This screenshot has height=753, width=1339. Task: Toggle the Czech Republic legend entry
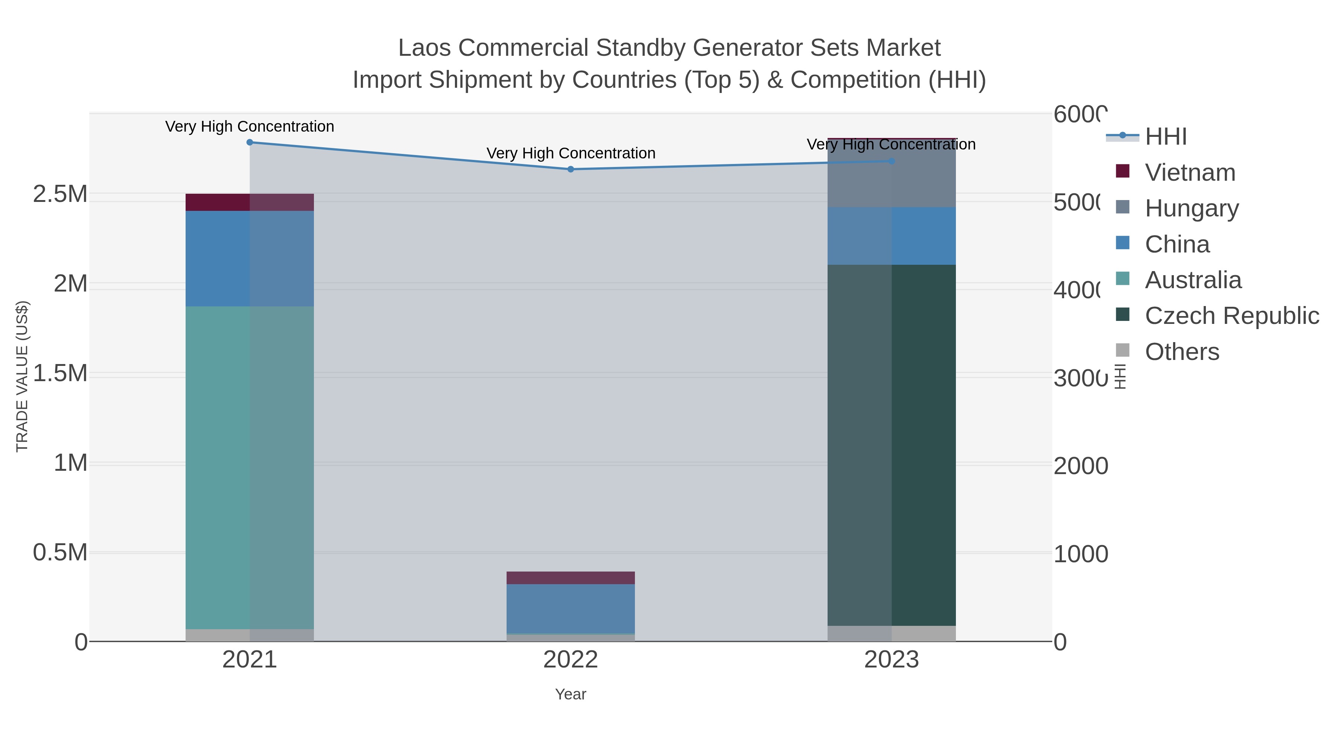[1217, 315]
